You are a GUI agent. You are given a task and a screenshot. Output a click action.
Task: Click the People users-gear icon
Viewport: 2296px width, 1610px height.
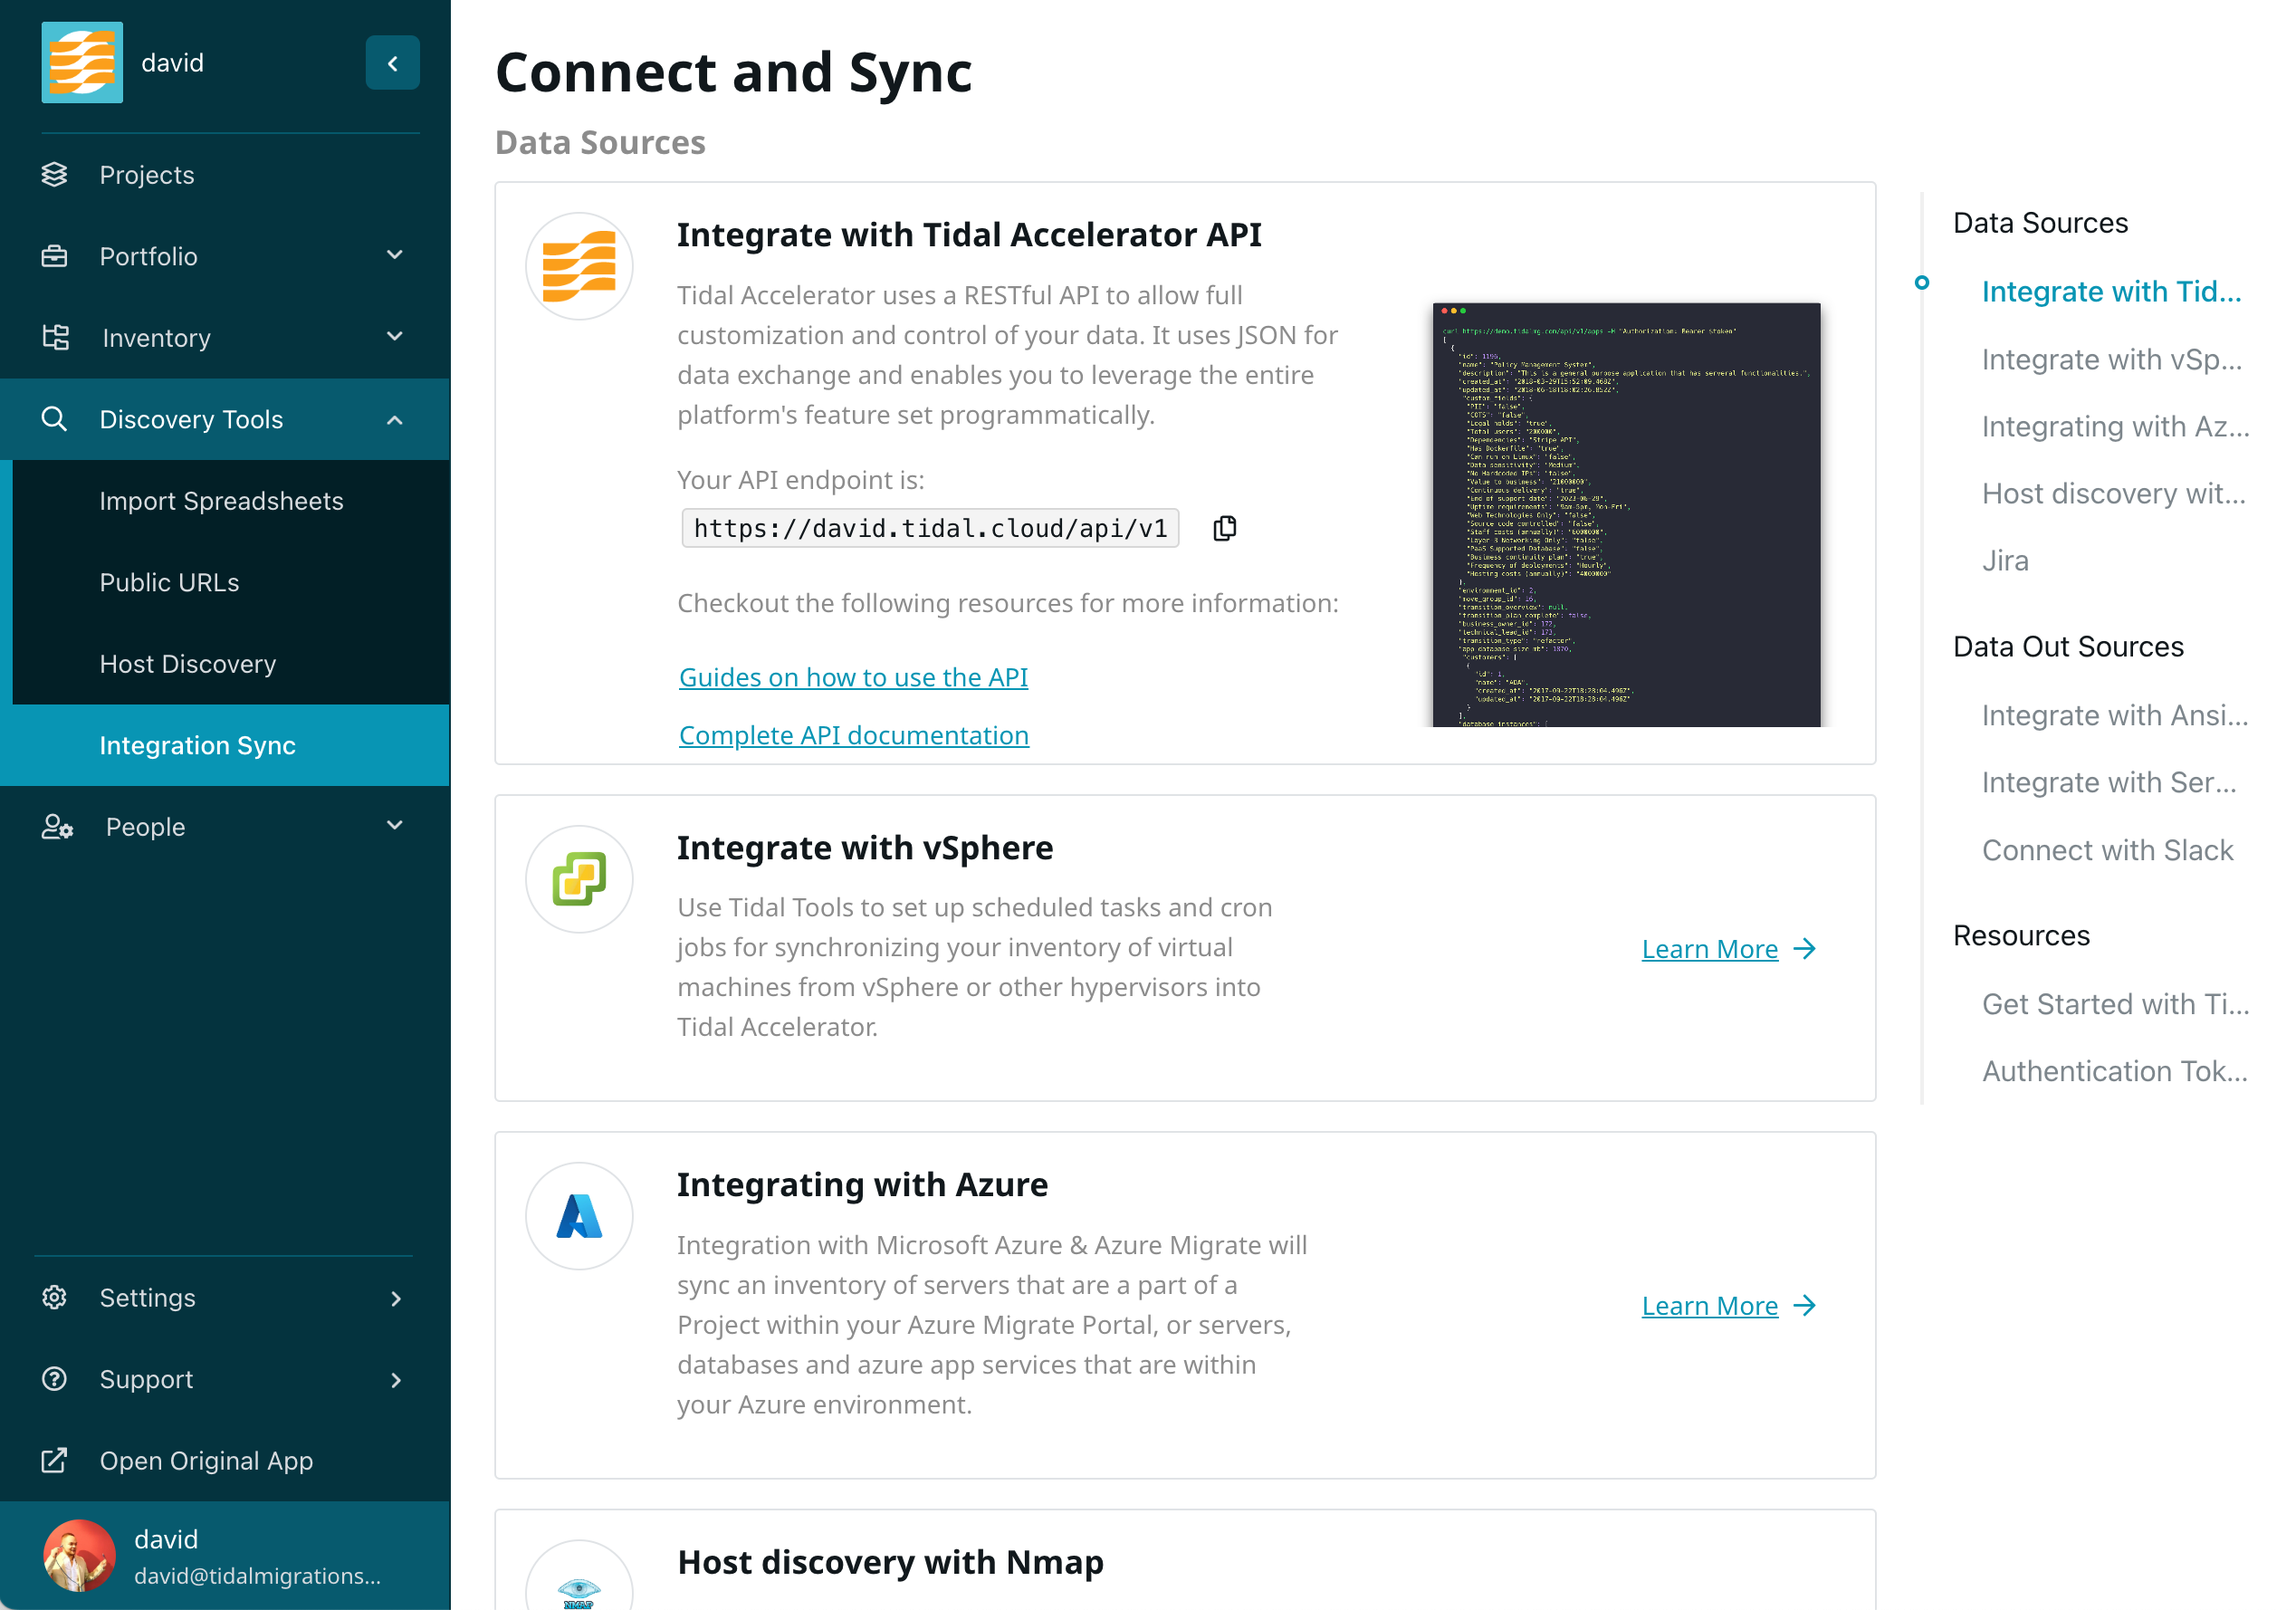(x=57, y=826)
